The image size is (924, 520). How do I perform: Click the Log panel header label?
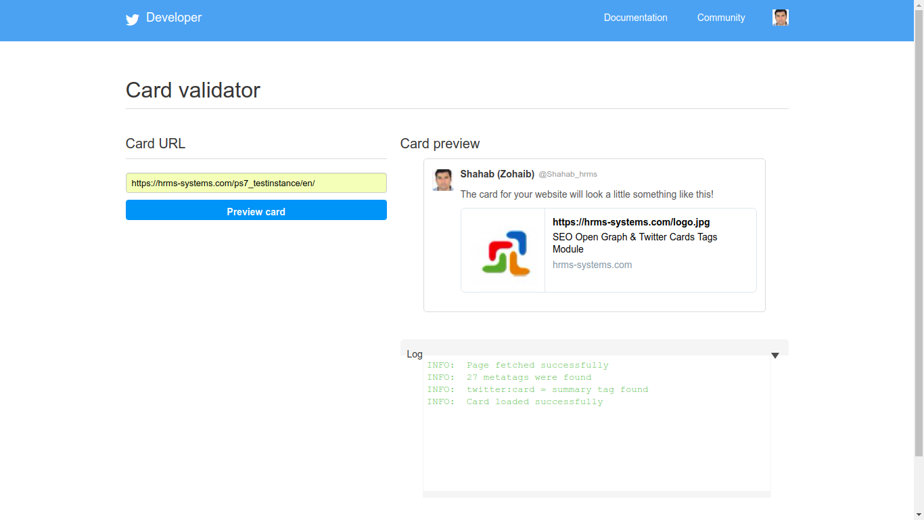click(x=415, y=354)
